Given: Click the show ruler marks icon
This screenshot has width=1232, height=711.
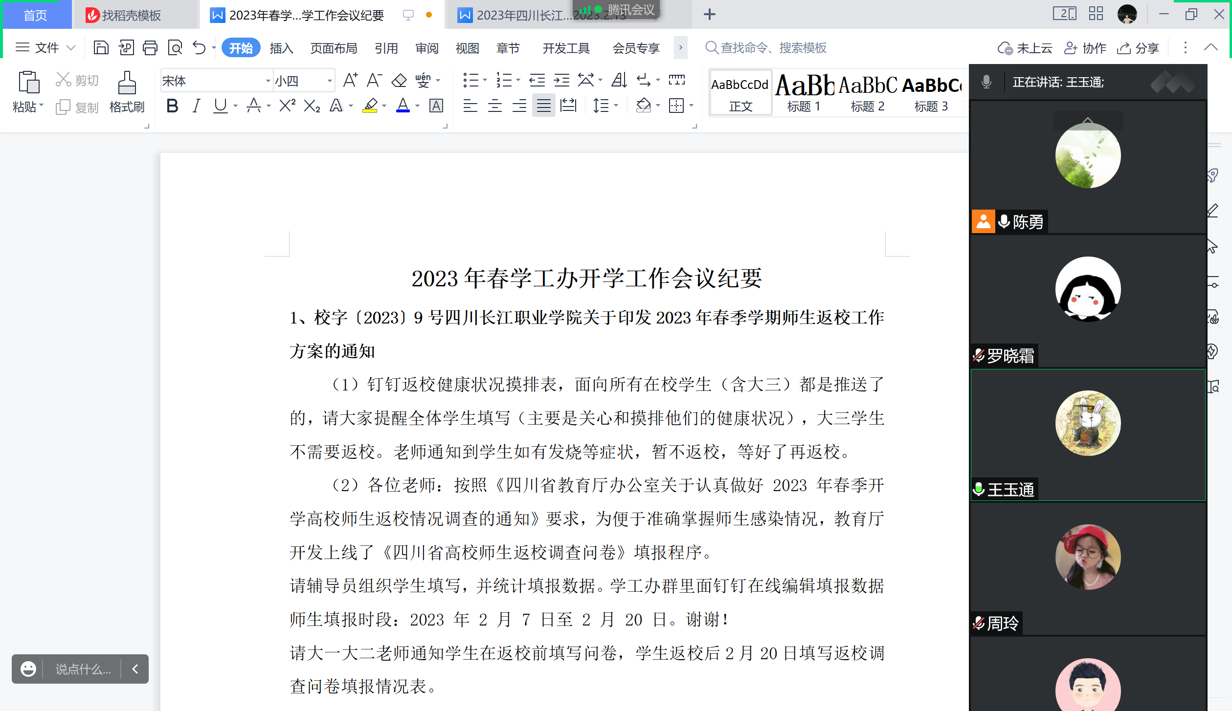Looking at the screenshot, I should (x=677, y=80).
